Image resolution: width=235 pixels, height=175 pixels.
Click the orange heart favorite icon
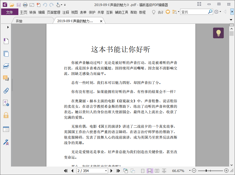(168, 12)
